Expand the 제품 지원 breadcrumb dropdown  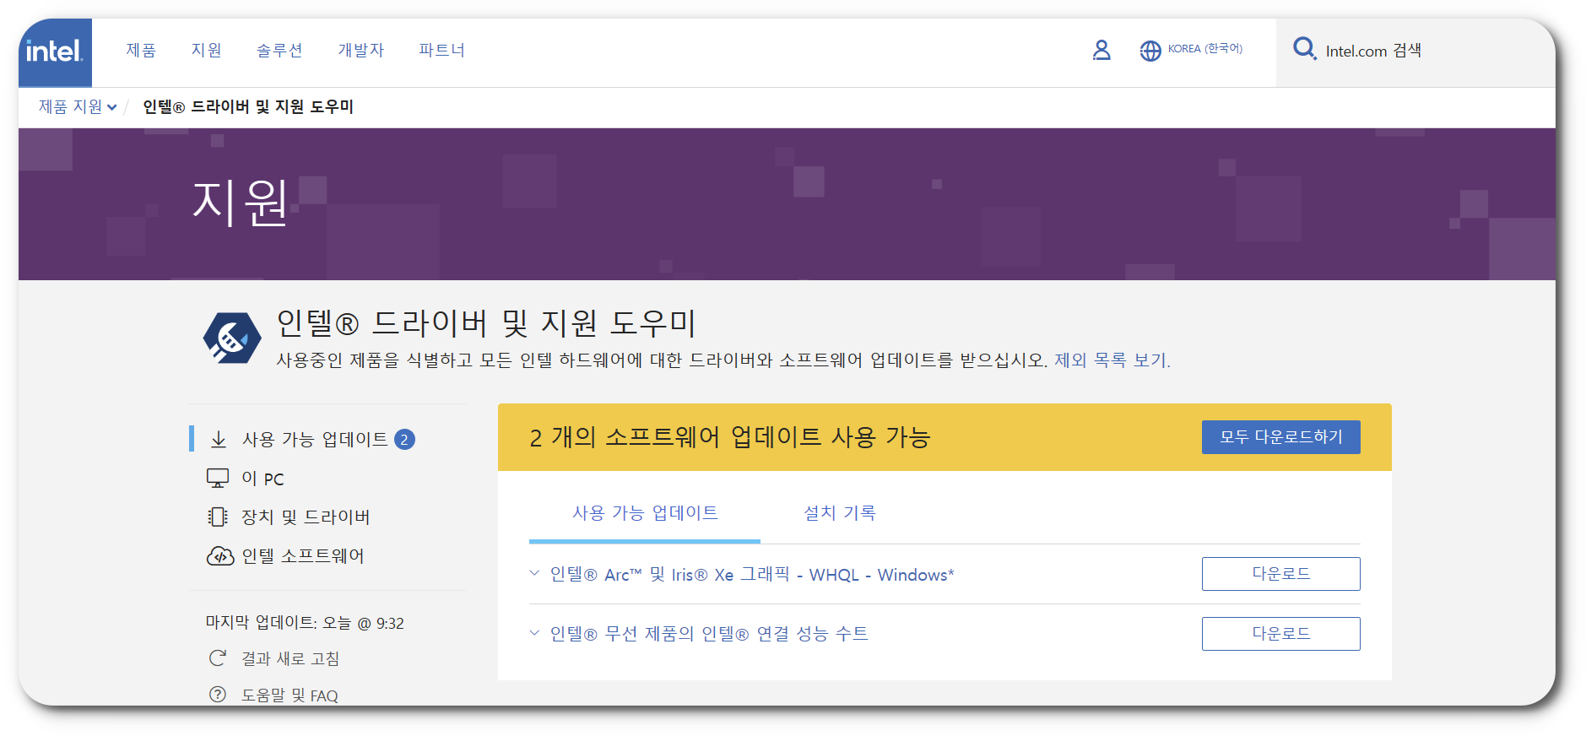point(78,107)
